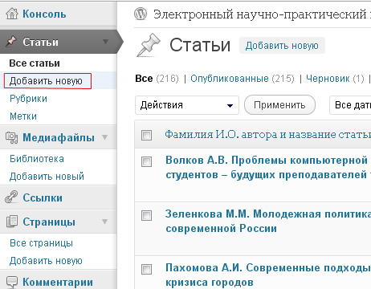The width and height of the screenshot is (371, 289).
Task: Tick the select-all checkbox in the table header
Action: 146,135
